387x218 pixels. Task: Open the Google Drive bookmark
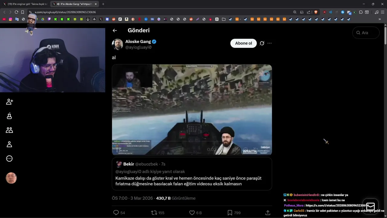point(43,19)
